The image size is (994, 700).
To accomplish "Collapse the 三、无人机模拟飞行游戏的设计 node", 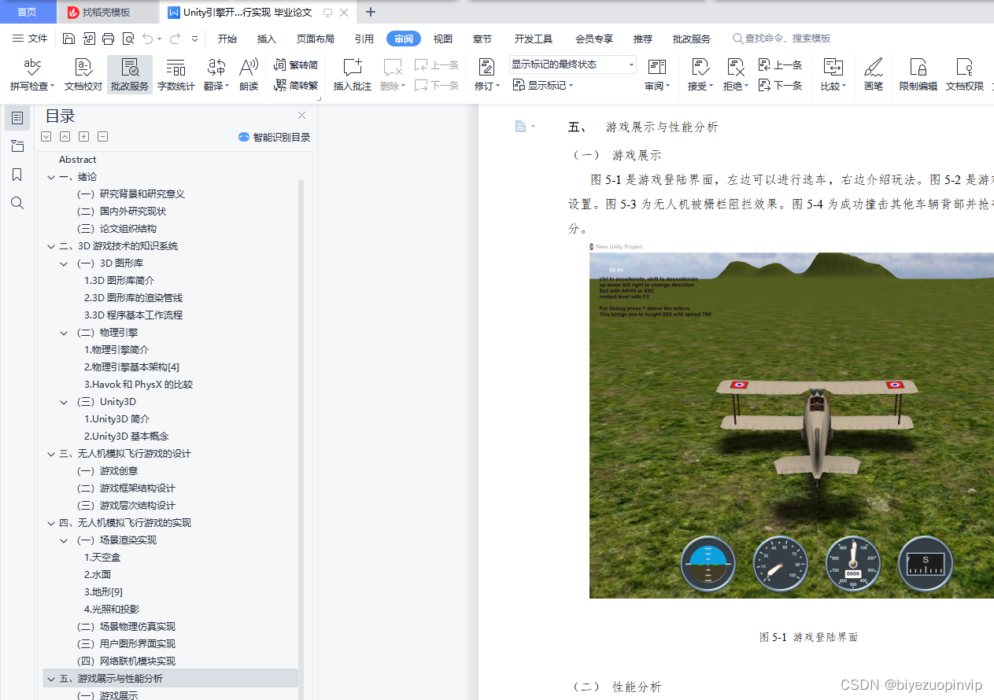I will coord(51,454).
